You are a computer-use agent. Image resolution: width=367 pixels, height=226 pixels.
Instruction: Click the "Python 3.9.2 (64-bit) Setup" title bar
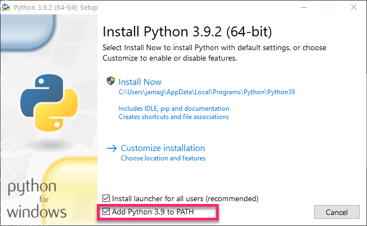(x=61, y=8)
